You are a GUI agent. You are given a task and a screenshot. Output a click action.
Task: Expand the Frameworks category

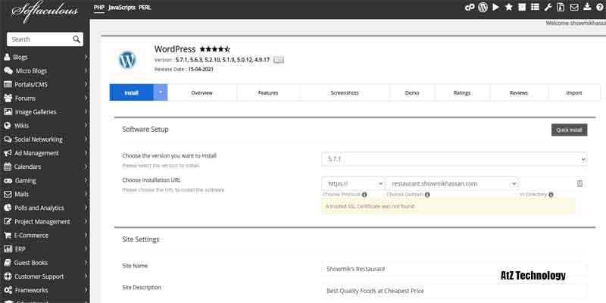tap(45, 290)
